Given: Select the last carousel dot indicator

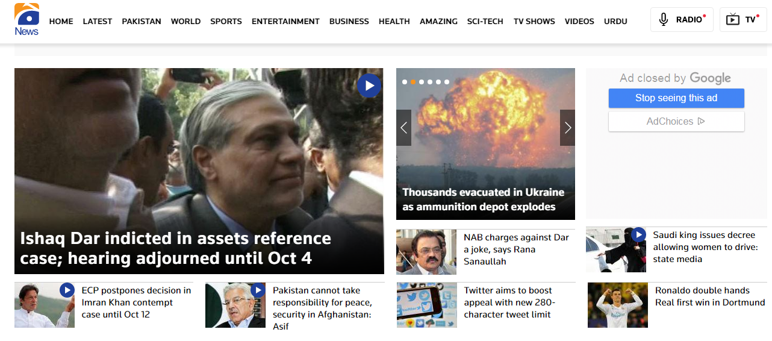Looking at the screenshot, I should pos(447,82).
